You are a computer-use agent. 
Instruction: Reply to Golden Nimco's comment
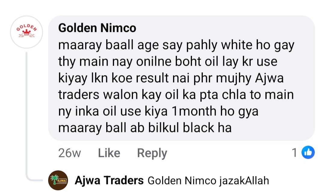tap(152, 153)
